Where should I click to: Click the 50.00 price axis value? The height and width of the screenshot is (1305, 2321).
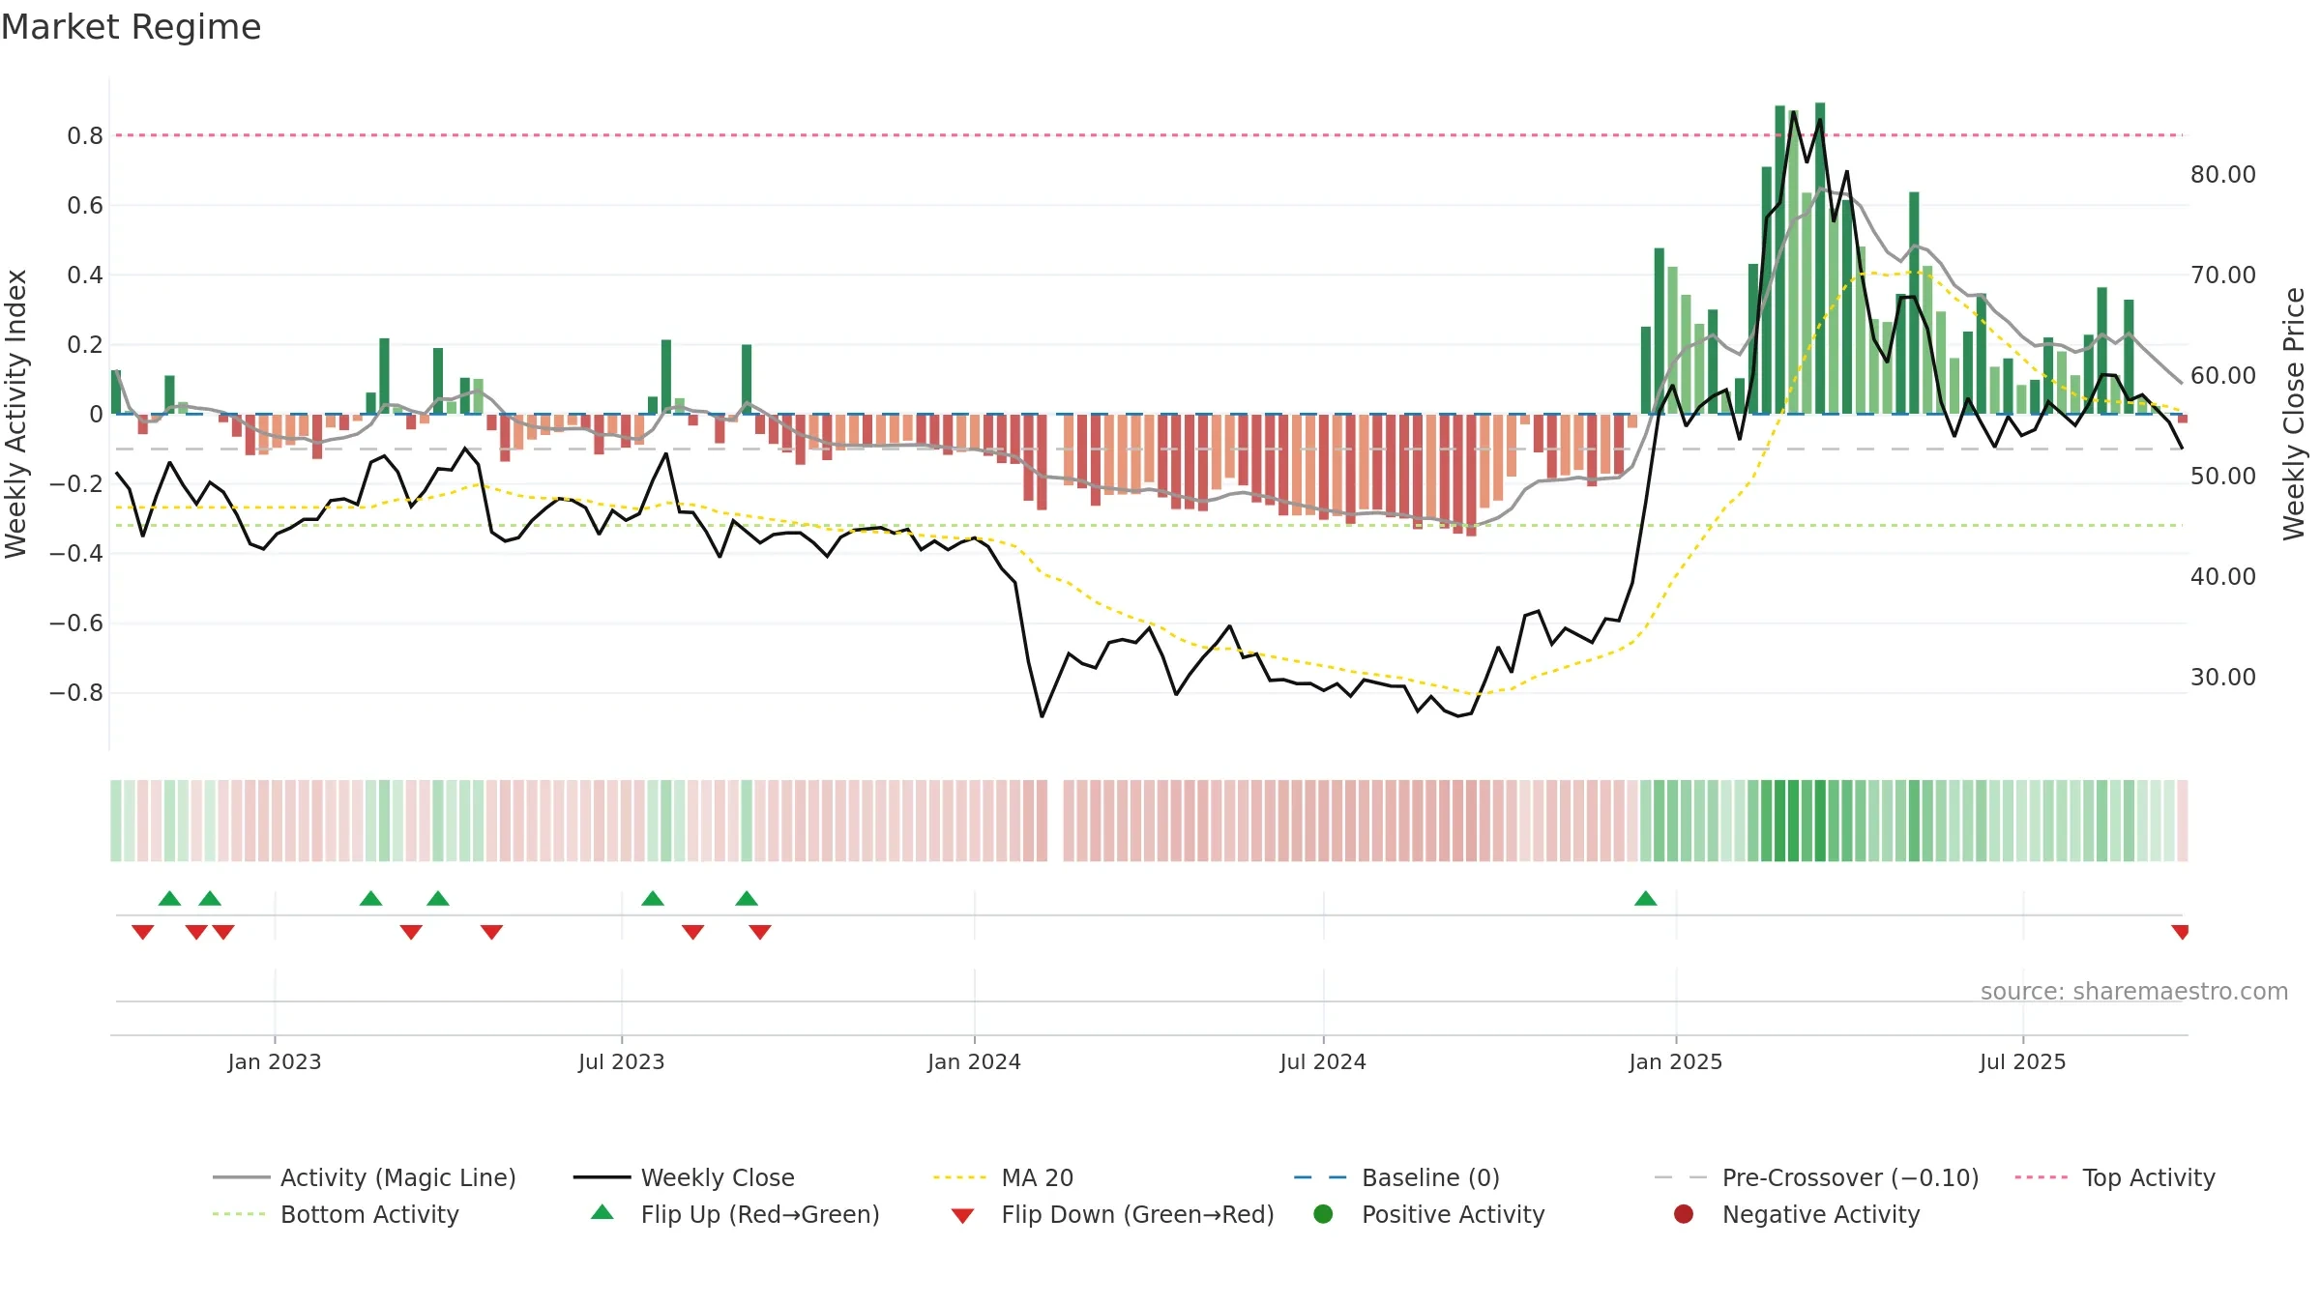(x=2223, y=476)
